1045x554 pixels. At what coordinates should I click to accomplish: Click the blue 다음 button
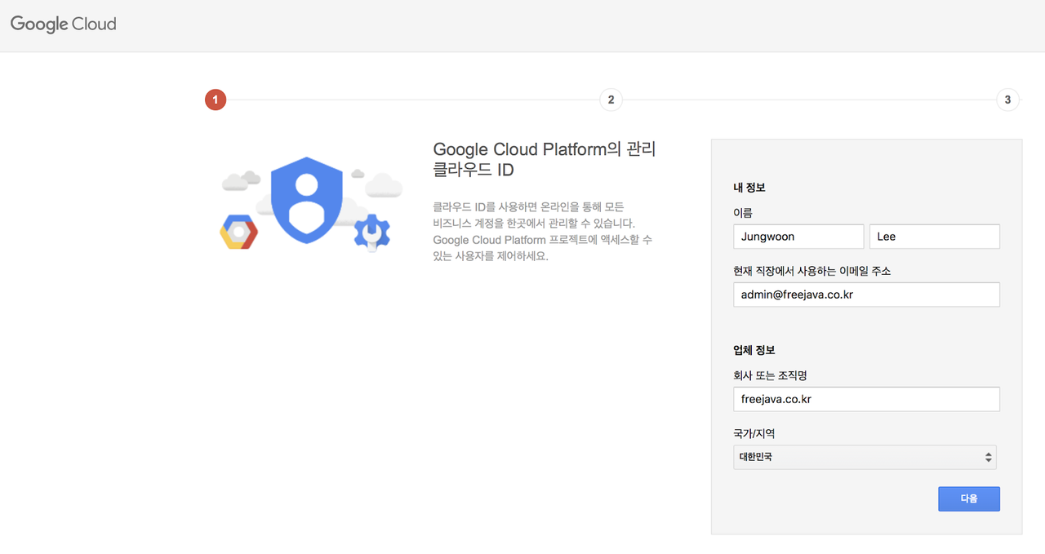tap(969, 499)
